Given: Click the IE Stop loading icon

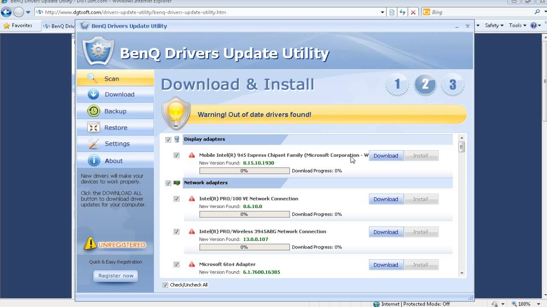Looking at the screenshot, I should (x=413, y=12).
